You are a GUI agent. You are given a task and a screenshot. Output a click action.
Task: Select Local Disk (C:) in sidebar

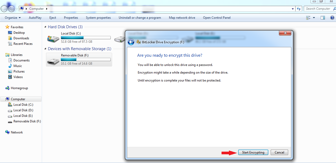coord(23,105)
